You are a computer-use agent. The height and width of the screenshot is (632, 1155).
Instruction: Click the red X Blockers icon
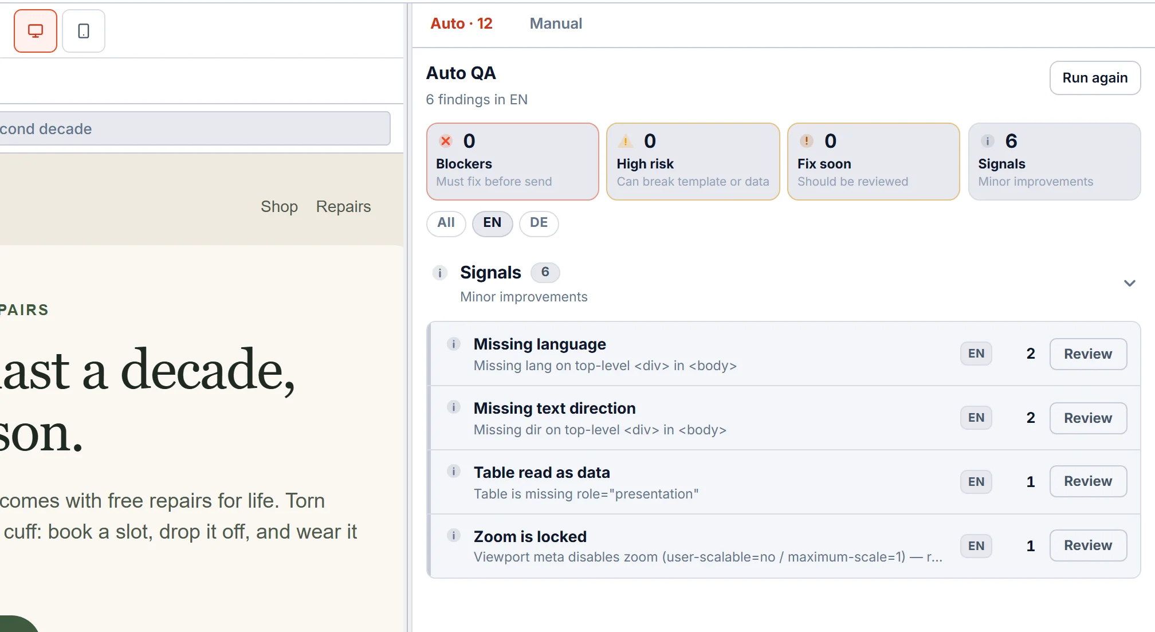tap(446, 141)
